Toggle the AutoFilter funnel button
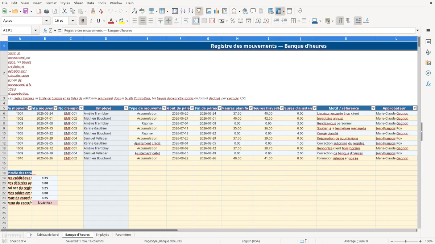Viewport: 435px width, 244px height. [x=199, y=11]
